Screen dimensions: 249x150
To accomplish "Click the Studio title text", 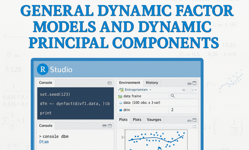I will (x=61, y=70).
